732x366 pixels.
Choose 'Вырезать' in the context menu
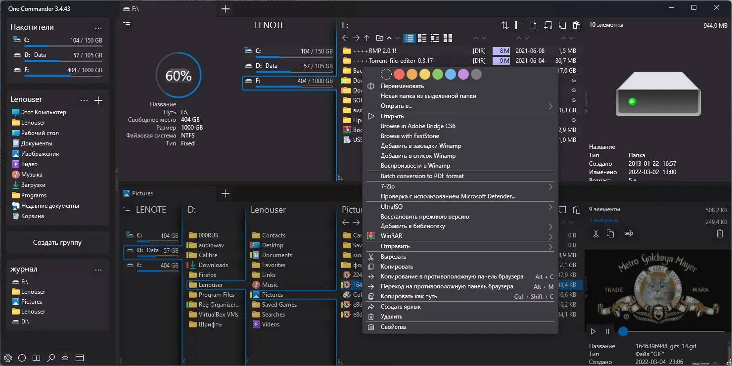pyautogui.click(x=460, y=257)
